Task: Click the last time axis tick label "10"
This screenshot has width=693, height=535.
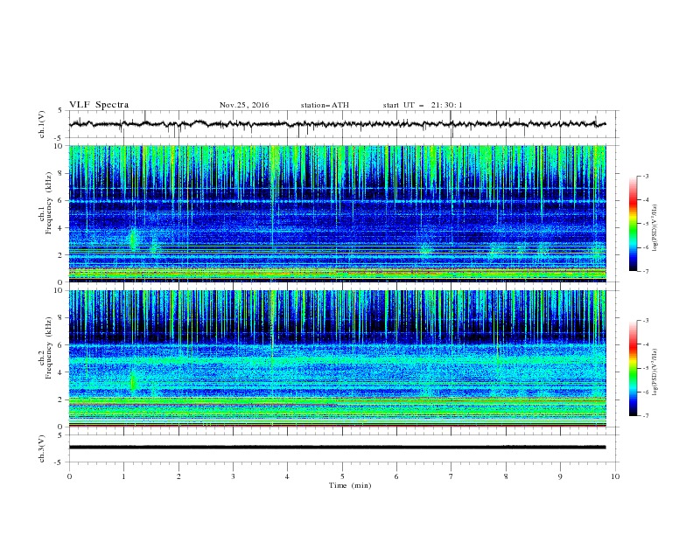Action: pyautogui.click(x=615, y=476)
